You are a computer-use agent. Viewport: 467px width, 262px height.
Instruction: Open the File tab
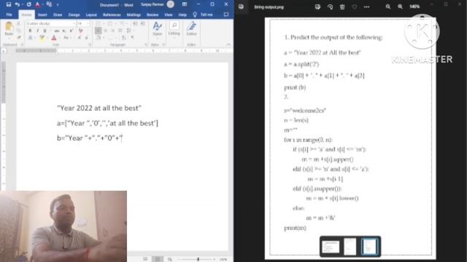9,15
